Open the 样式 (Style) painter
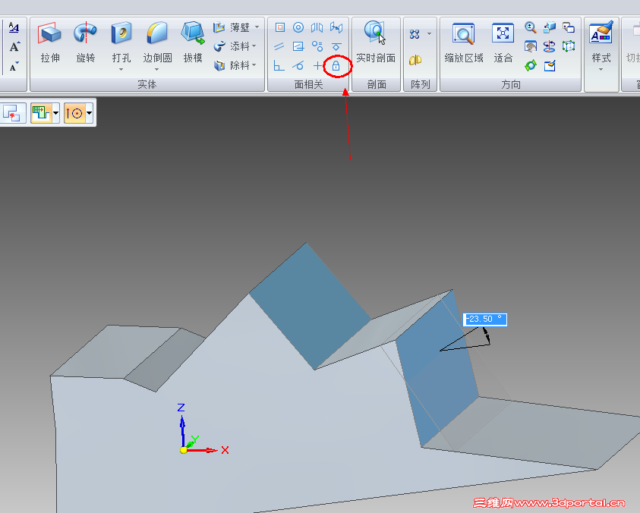Screen dimensions: 640x513 click(x=601, y=42)
